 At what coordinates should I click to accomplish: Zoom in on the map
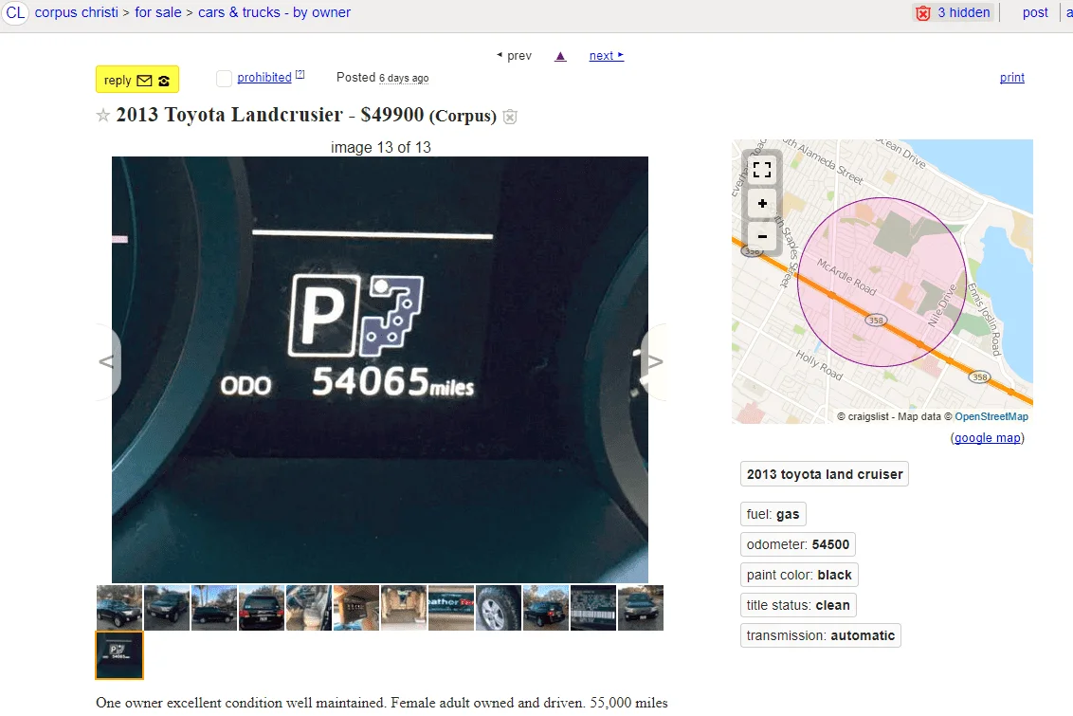coord(762,204)
